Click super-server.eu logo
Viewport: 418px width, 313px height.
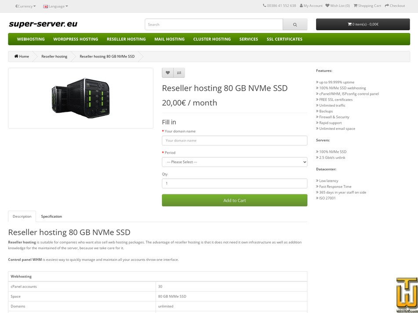[x=43, y=24]
